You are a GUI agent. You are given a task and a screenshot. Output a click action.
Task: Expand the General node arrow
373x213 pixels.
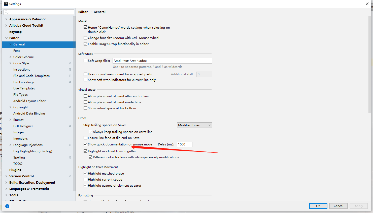coord(10,44)
